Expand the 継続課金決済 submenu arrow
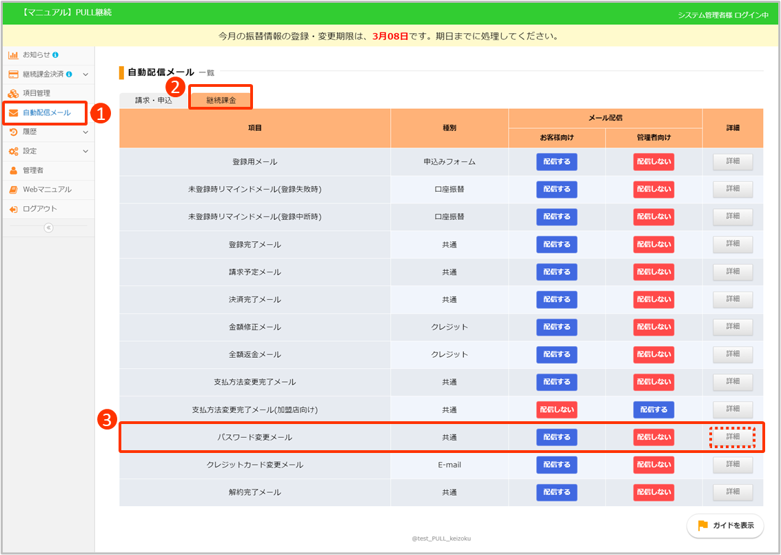The width and height of the screenshot is (781, 555). coord(85,74)
